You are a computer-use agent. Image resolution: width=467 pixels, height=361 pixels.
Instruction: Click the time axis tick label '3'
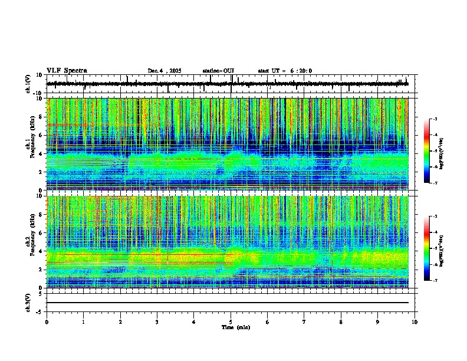[x=157, y=322]
